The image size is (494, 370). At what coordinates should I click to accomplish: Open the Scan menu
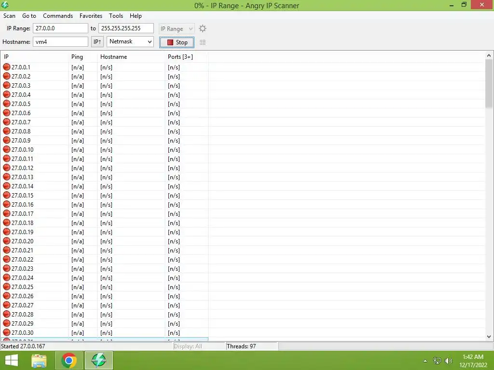coord(10,16)
